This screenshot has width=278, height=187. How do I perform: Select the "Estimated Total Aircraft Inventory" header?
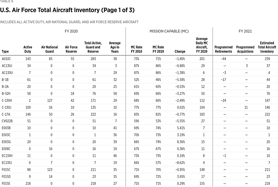[x=267, y=47]
